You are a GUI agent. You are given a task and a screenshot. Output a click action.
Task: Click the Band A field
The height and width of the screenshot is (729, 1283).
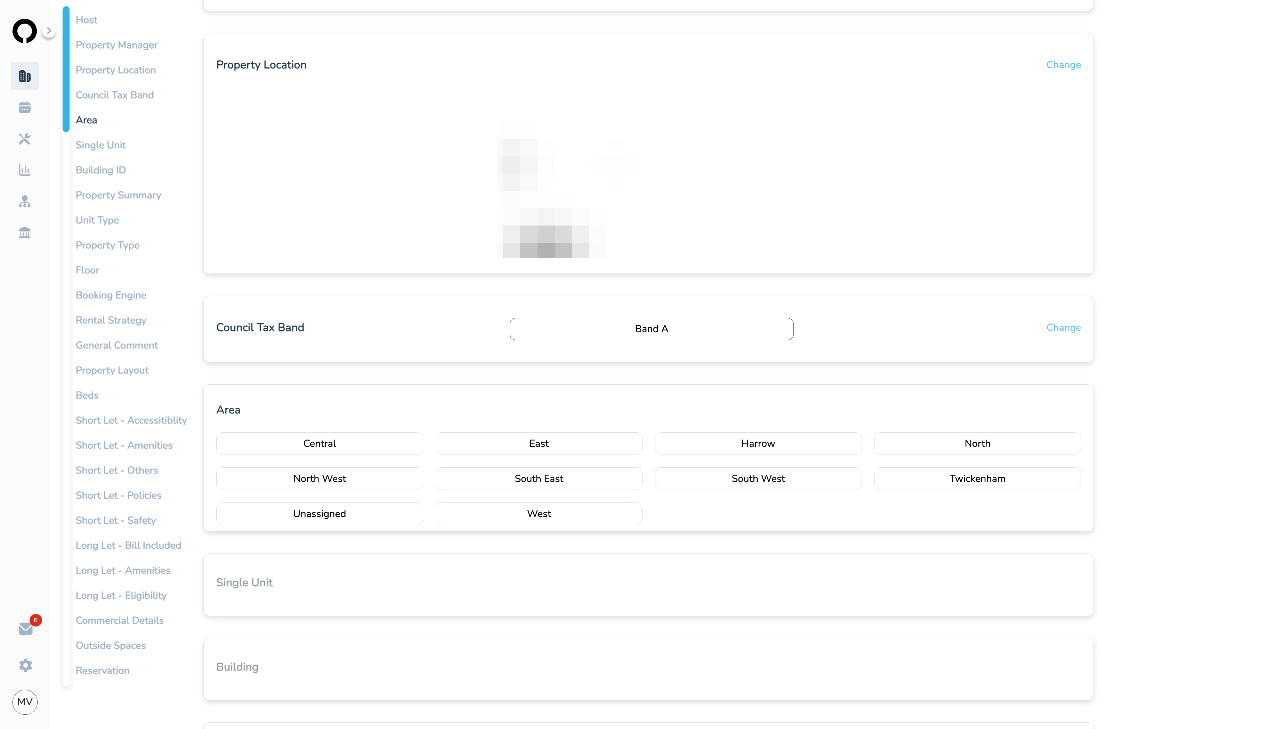[651, 329]
